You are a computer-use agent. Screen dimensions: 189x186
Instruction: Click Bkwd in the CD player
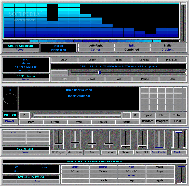55,122
